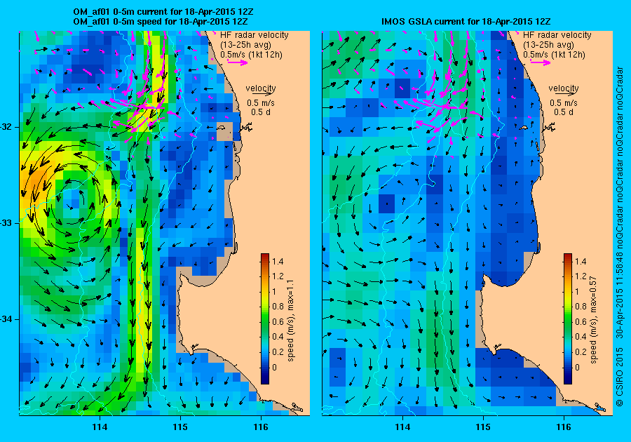Click longitude 116 label under left map

(261, 427)
